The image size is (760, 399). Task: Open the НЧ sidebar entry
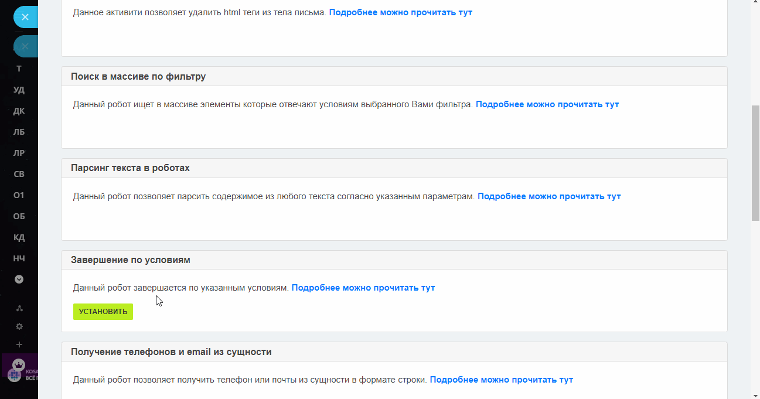click(19, 258)
